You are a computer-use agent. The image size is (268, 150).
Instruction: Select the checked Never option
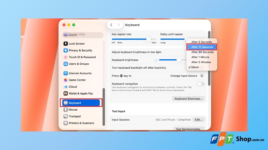(202, 67)
